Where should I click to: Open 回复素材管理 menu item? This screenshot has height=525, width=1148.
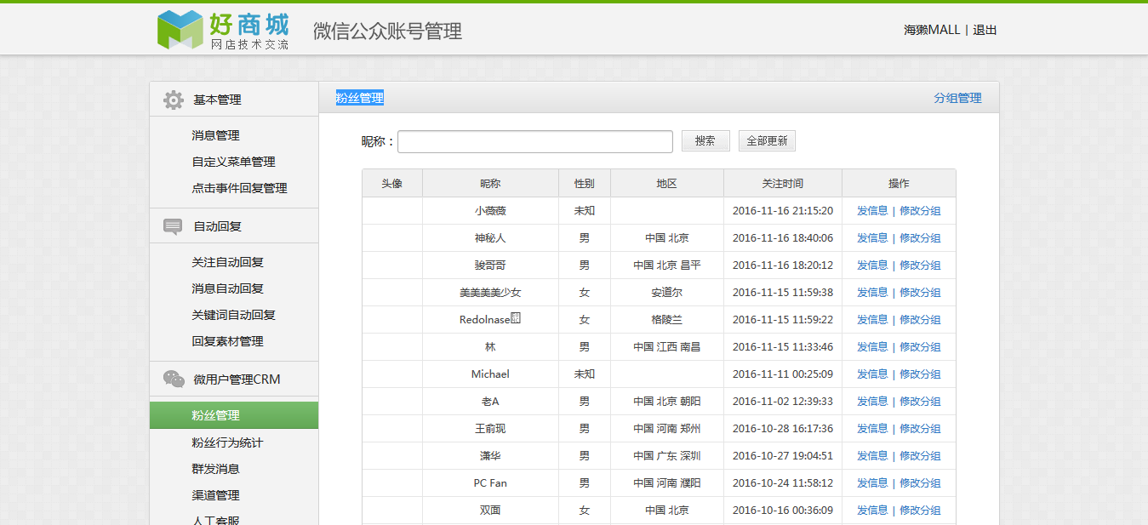(x=227, y=341)
